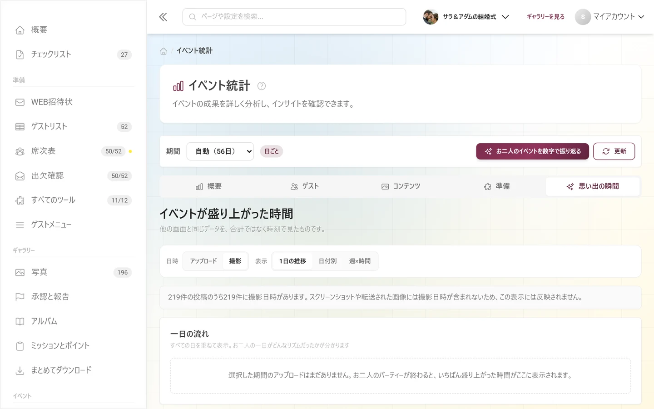Select 撮影 as the date basis
654x409 pixels.
point(235,261)
